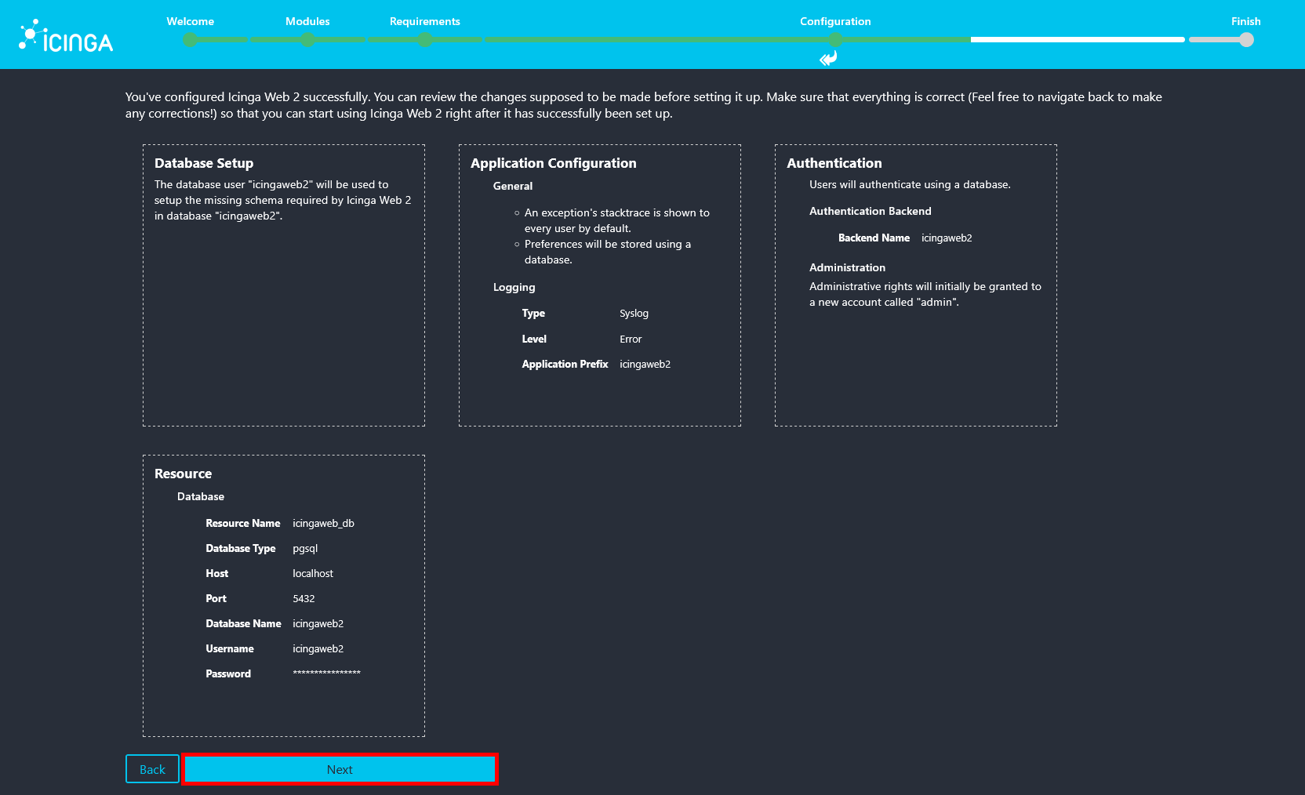
Task: Click the Resource panel heading
Action: pyautogui.click(x=183, y=474)
